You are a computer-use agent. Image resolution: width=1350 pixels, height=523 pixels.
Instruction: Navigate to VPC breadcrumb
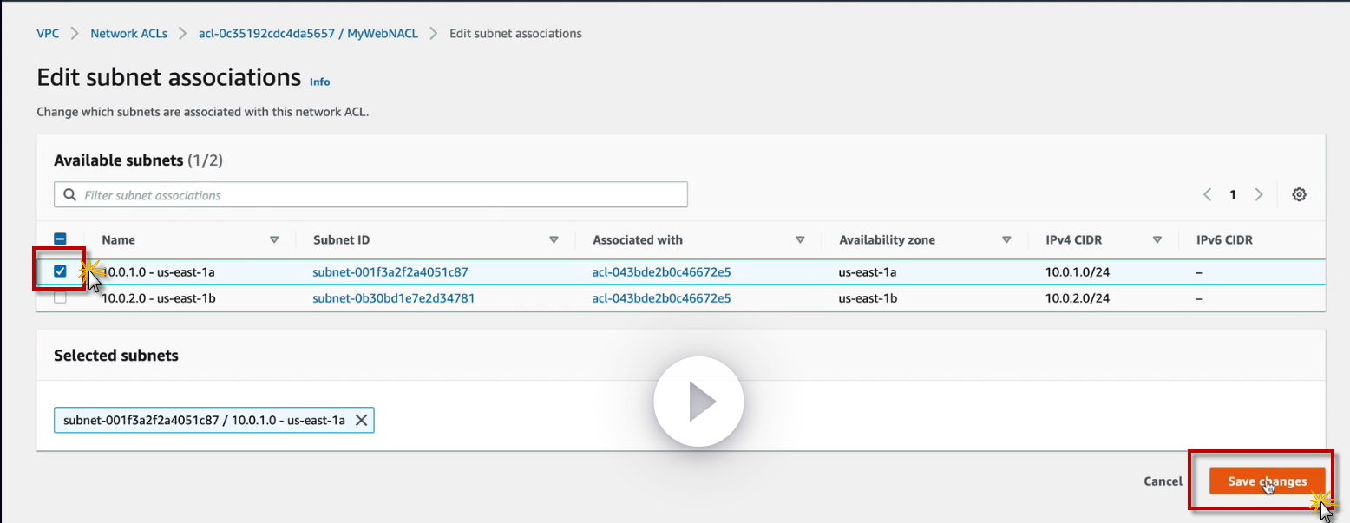click(48, 34)
